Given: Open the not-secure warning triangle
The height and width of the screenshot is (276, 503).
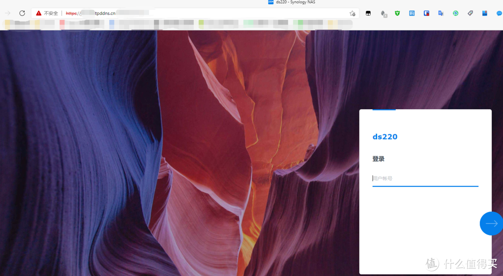Looking at the screenshot, I should [39, 13].
